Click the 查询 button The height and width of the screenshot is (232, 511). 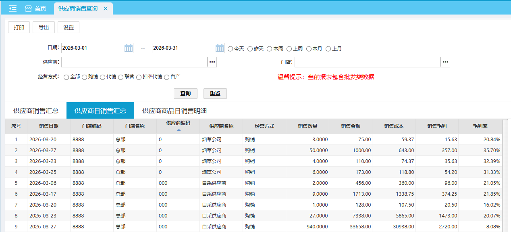pos(185,94)
